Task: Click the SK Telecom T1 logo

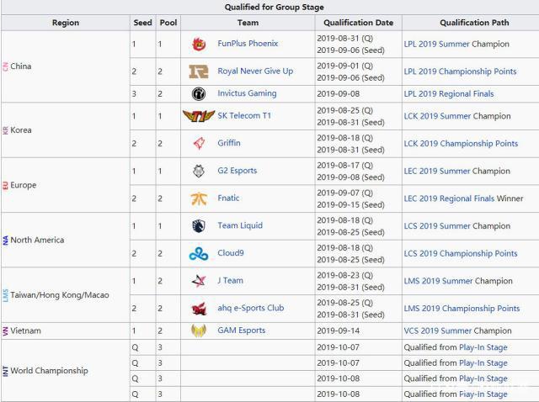Action: [x=199, y=116]
